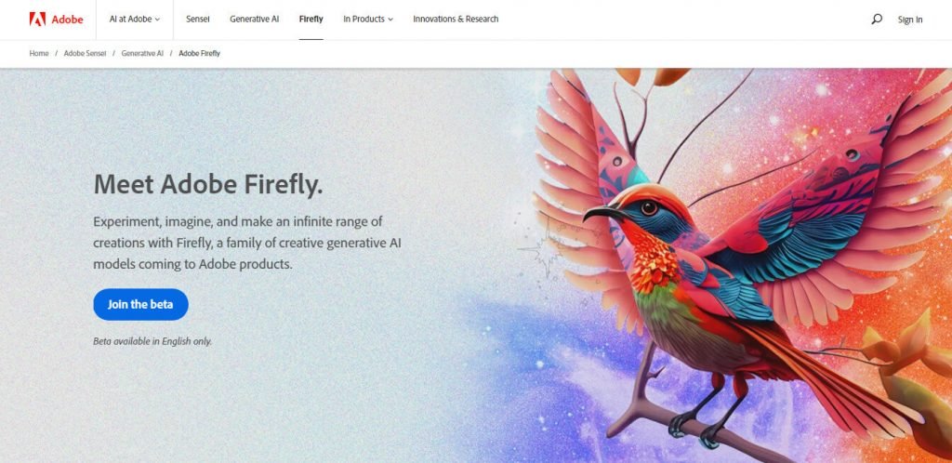This screenshot has height=463, width=952.
Task: Select the Generative AI nav item
Action: click(255, 19)
